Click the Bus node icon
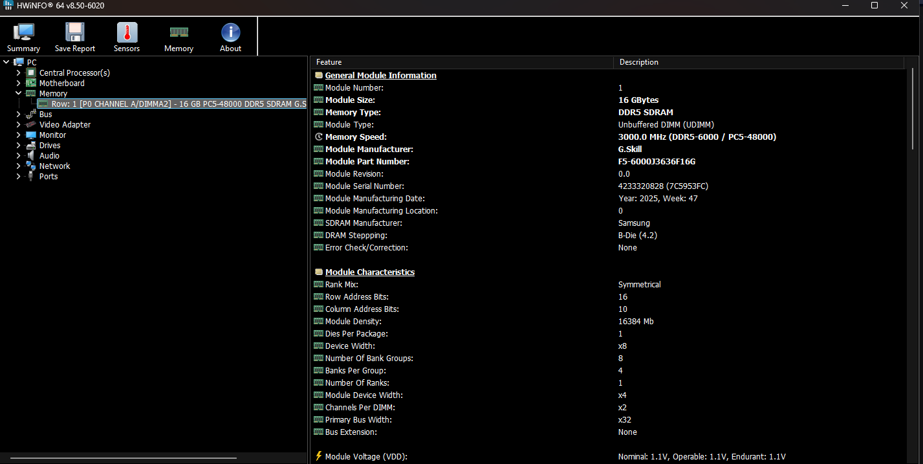This screenshot has height=464, width=923. 30,114
